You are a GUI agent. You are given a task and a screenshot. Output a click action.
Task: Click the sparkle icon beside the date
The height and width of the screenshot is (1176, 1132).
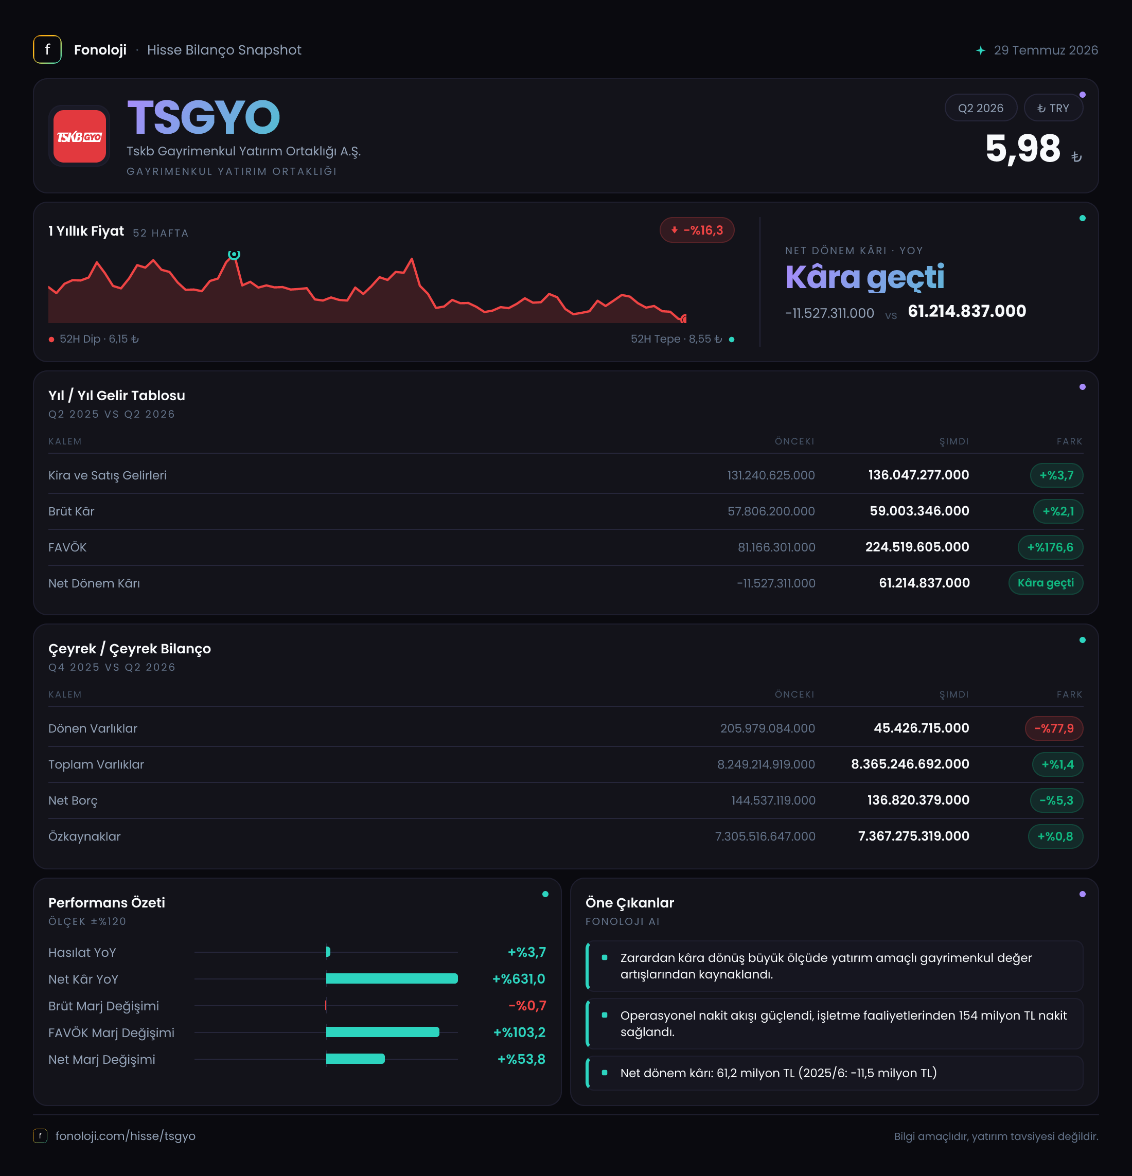point(980,50)
